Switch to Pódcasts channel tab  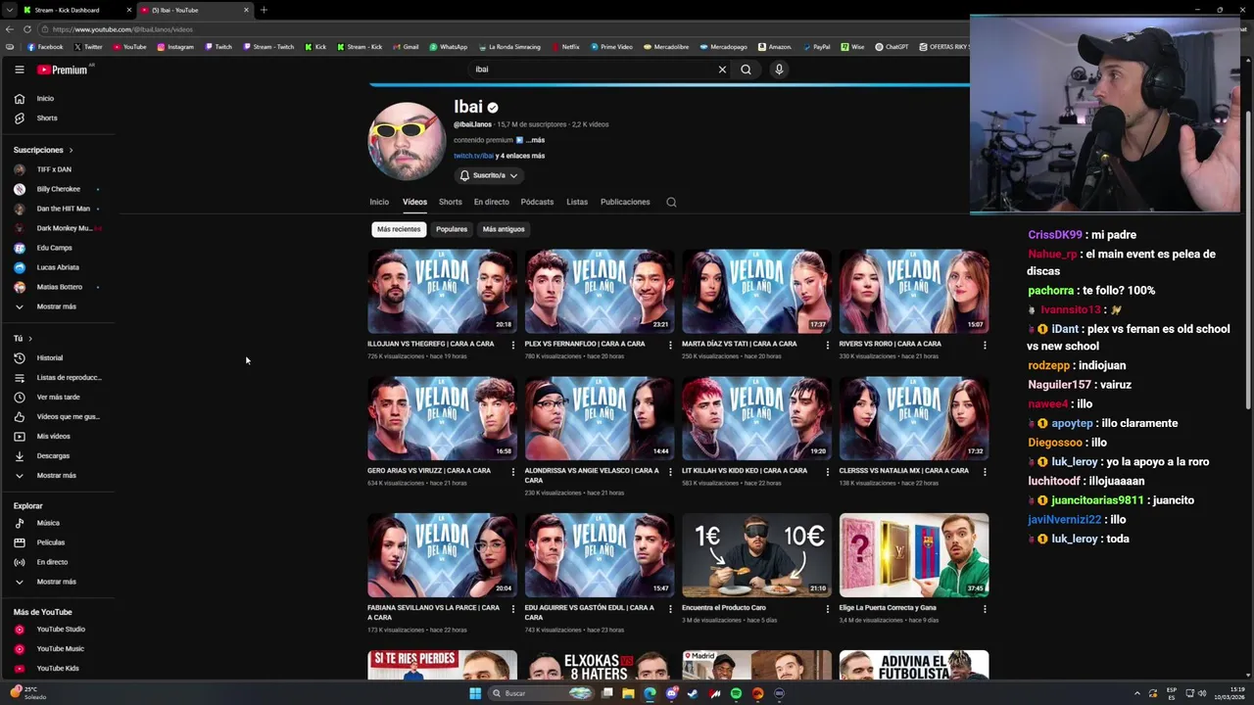537,202
